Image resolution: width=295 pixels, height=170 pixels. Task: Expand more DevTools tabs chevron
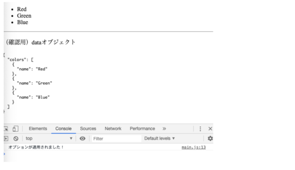[x=164, y=129]
